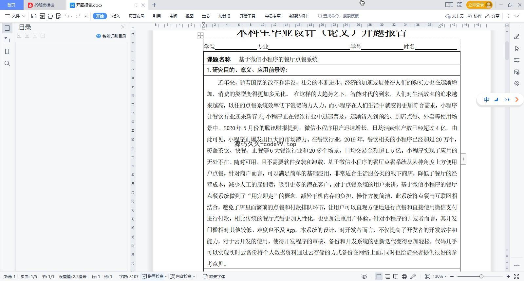Click the zoom out minus button
This screenshot has width=524, height=281.
(452, 276)
